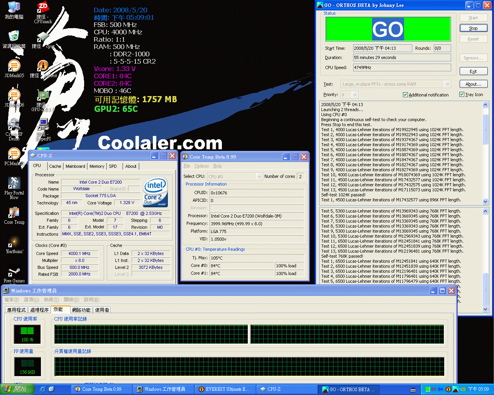Open the File menu in Core Temp
494x395 pixels.
coord(187,166)
